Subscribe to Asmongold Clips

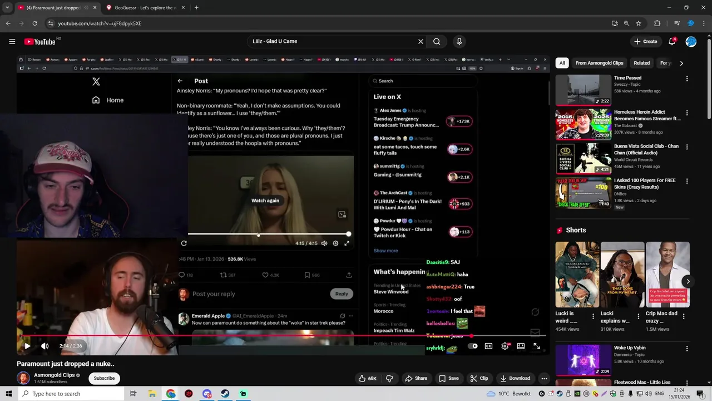tap(104, 378)
